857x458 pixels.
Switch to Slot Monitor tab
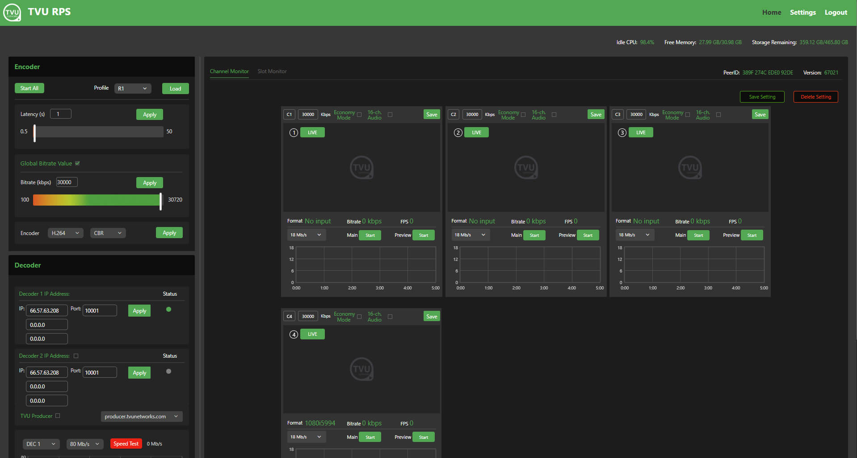click(x=272, y=71)
